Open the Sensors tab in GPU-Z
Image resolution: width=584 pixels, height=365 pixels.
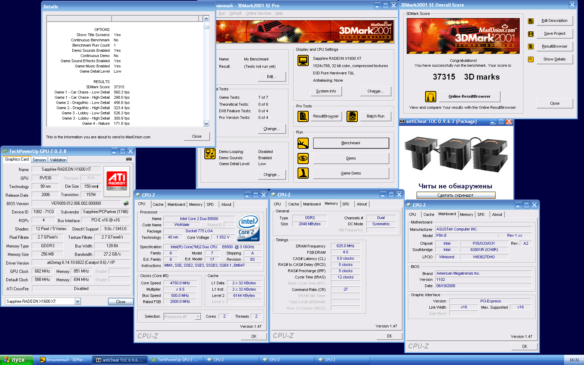tap(39, 160)
